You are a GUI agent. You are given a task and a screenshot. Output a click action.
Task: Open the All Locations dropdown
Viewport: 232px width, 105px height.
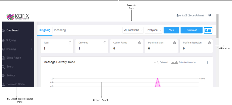point(133,30)
